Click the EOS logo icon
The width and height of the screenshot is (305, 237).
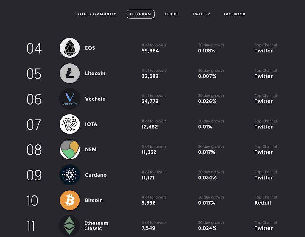pyautogui.click(x=69, y=48)
